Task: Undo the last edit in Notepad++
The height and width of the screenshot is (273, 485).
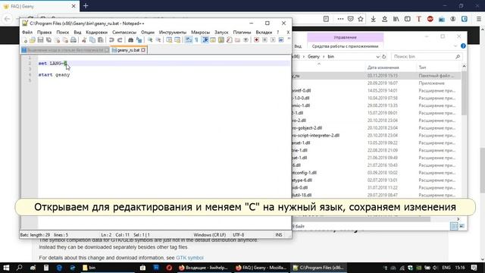Action: (111, 40)
